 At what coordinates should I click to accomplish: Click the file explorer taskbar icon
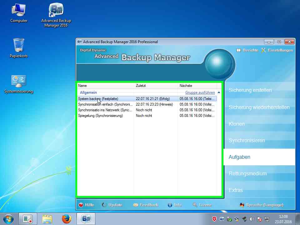tap(47, 219)
